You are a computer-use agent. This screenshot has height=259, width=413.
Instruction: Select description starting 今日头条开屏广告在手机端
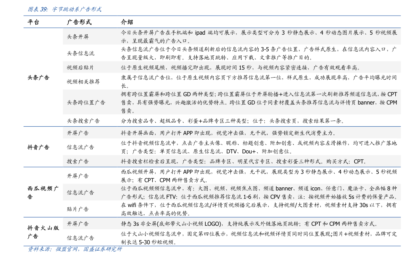(x=259, y=37)
